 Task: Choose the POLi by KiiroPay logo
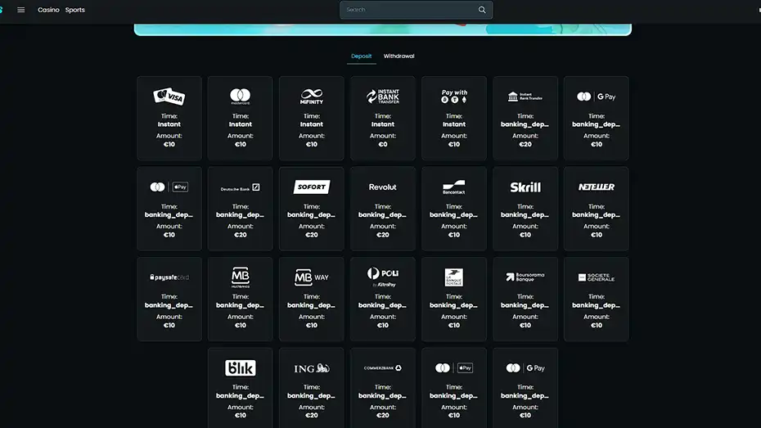(x=383, y=277)
